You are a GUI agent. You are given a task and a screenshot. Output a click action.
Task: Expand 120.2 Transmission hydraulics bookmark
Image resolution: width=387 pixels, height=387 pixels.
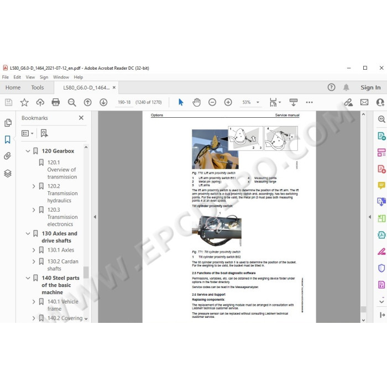tap(34, 186)
